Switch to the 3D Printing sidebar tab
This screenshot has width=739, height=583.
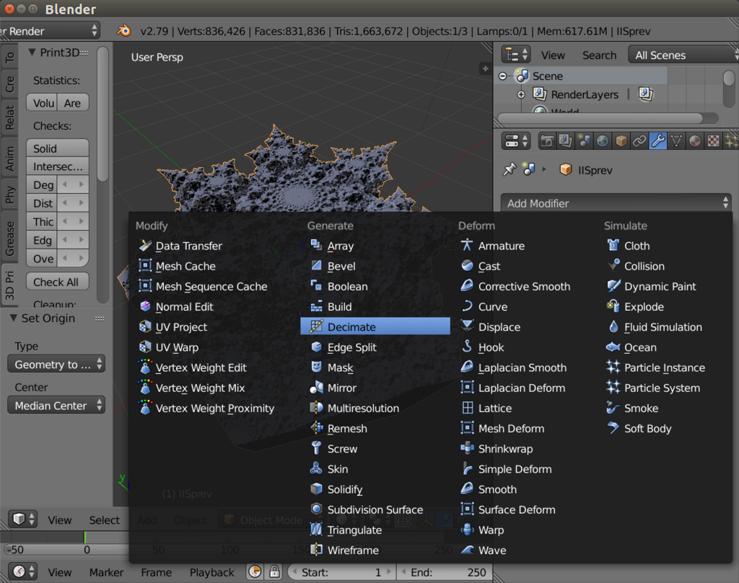[9, 285]
